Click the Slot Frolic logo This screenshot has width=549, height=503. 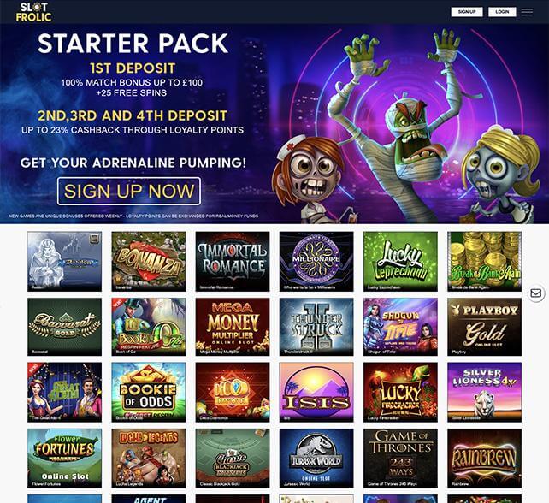tap(33, 12)
